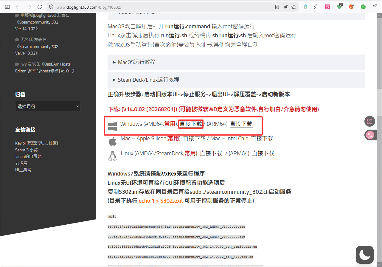Open Jason的自留地 friend link
This screenshot has width=382, height=267.
28,156
